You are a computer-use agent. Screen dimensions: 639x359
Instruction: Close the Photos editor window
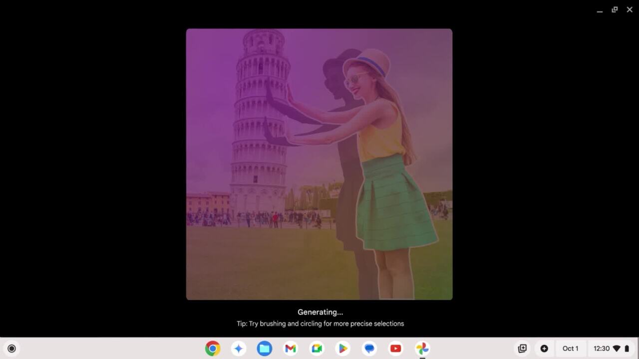tap(630, 9)
